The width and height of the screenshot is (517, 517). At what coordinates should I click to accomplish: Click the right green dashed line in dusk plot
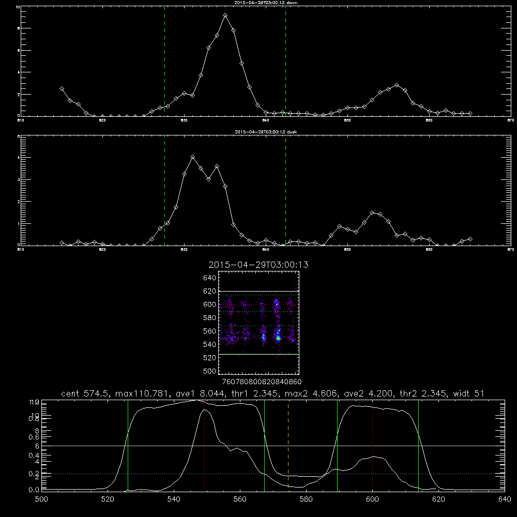285,190
